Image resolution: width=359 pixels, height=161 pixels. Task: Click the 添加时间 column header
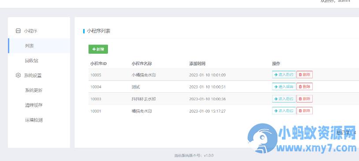(197, 64)
